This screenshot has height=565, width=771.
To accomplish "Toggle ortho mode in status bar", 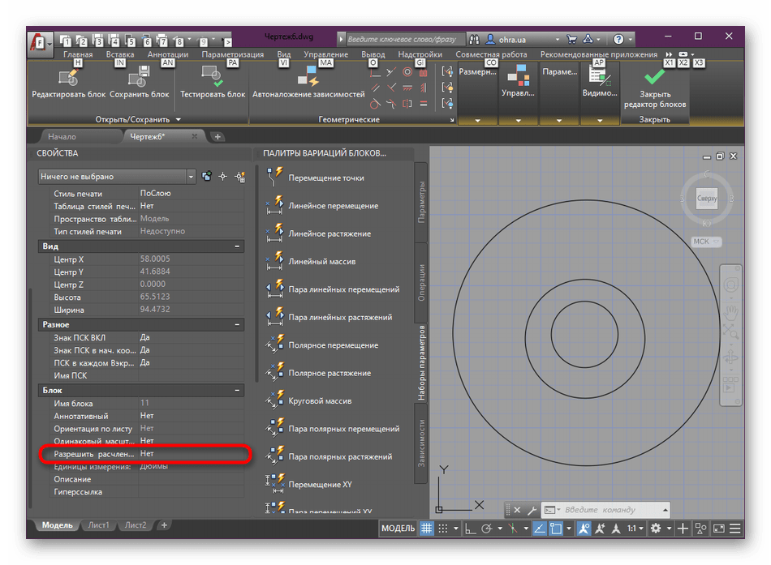I will coord(470,529).
